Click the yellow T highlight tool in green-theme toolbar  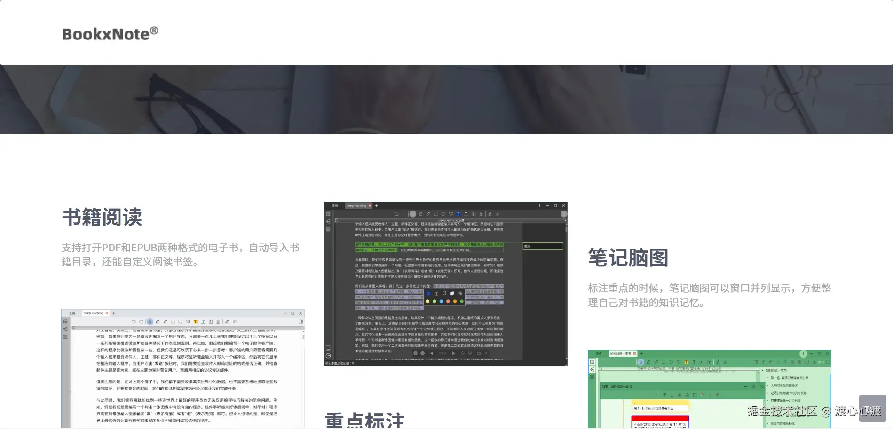686,362
